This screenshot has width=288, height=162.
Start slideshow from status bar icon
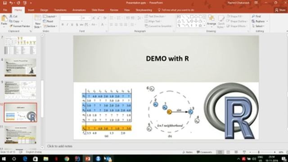(x=244, y=152)
